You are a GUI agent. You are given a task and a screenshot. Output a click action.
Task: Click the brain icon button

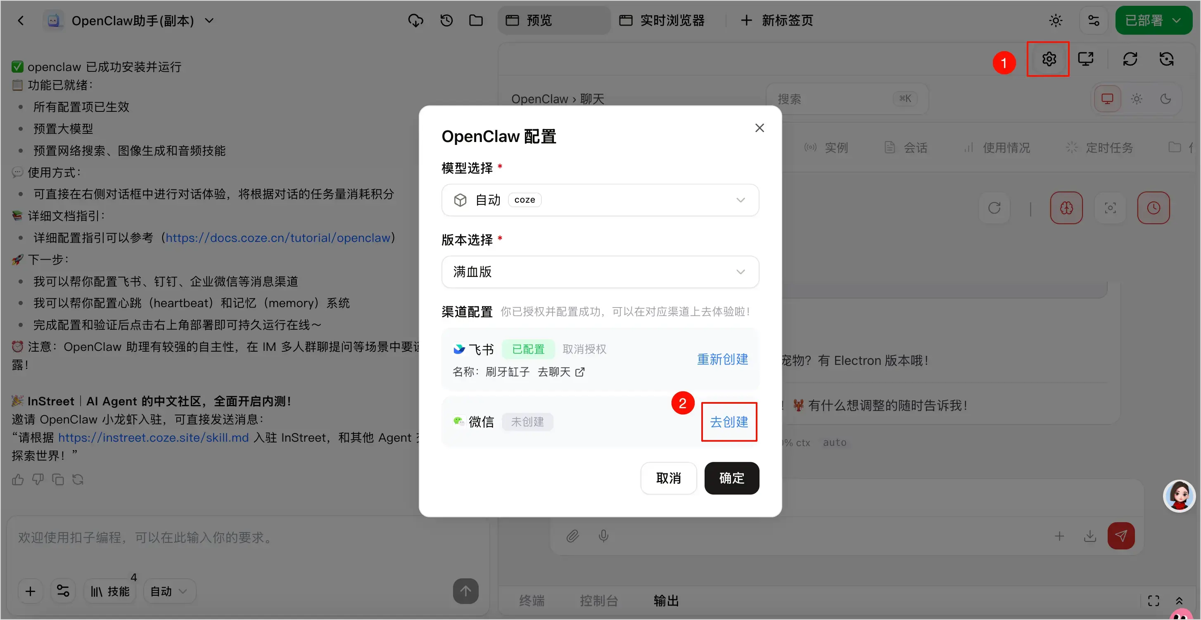[x=1066, y=208]
